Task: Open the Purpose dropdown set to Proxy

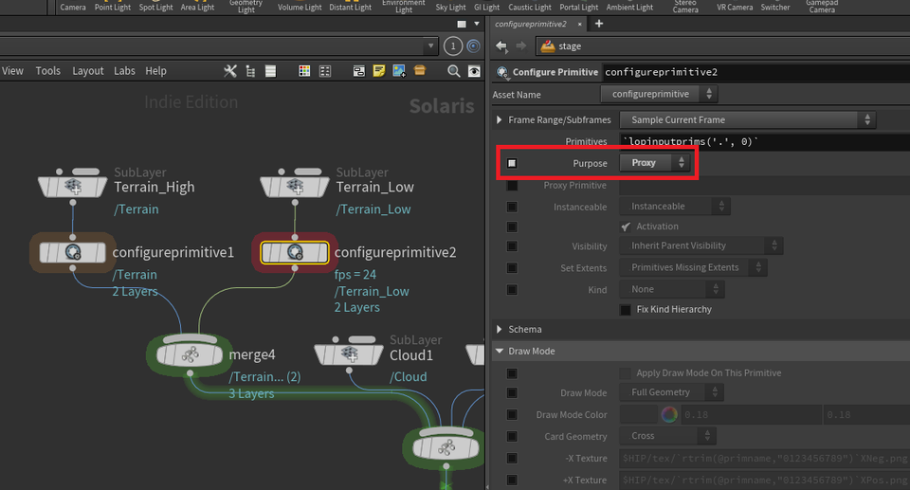Action: pyautogui.click(x=655, y=163)
